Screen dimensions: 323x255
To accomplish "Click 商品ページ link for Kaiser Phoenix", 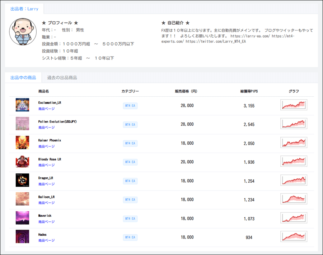I will click(x=47, y=146).
